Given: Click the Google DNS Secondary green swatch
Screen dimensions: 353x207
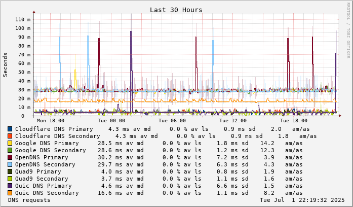Looking at the screenshot, I should coord(10,150).
